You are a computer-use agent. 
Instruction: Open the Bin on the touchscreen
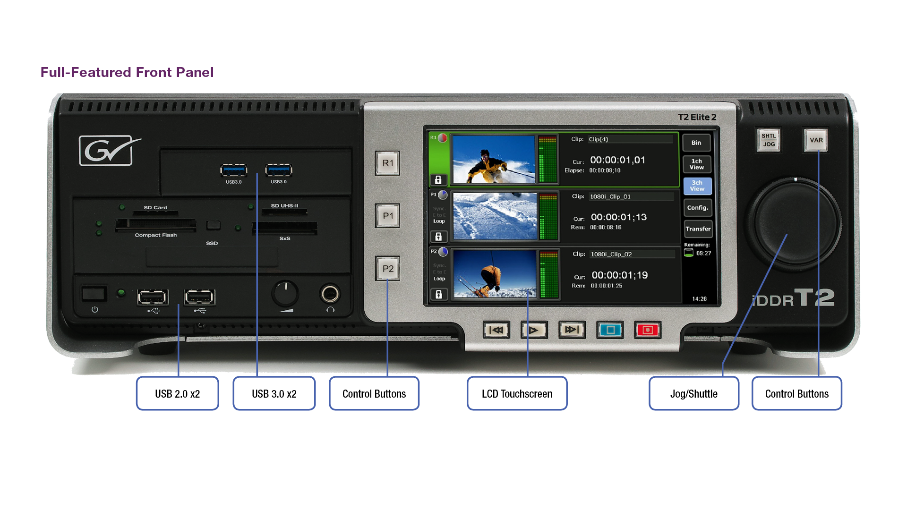tap(696, 143)
